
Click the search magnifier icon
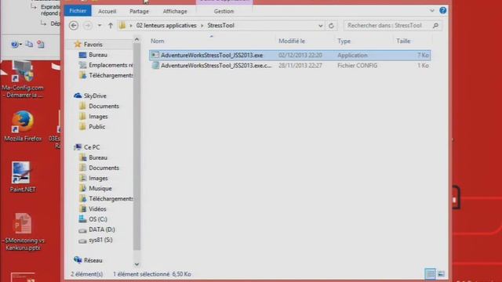coord(435,25)
